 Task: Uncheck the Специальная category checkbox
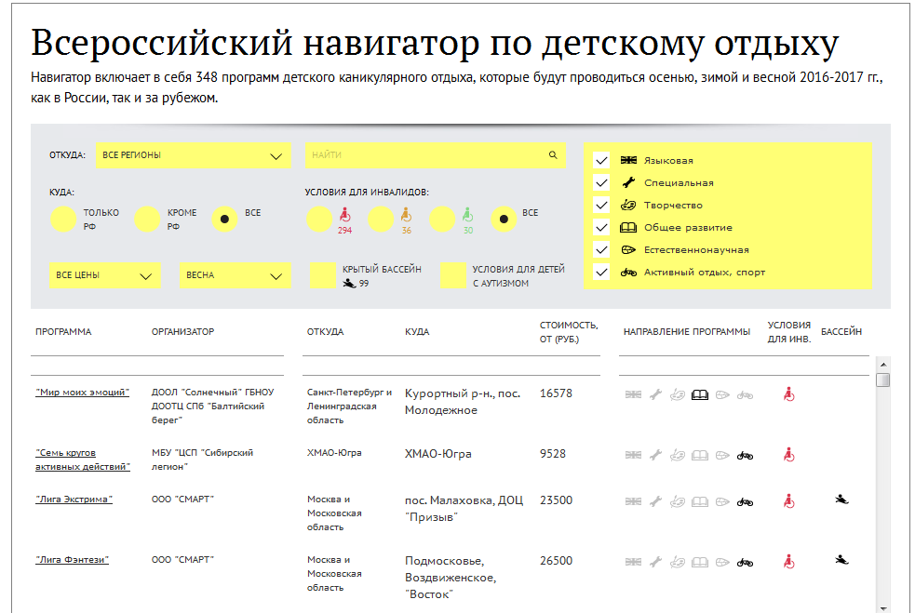pos(601,182)
